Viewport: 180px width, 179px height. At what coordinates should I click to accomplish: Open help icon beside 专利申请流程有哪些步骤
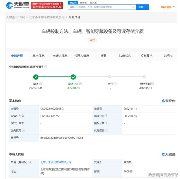[x=46, y=67]
